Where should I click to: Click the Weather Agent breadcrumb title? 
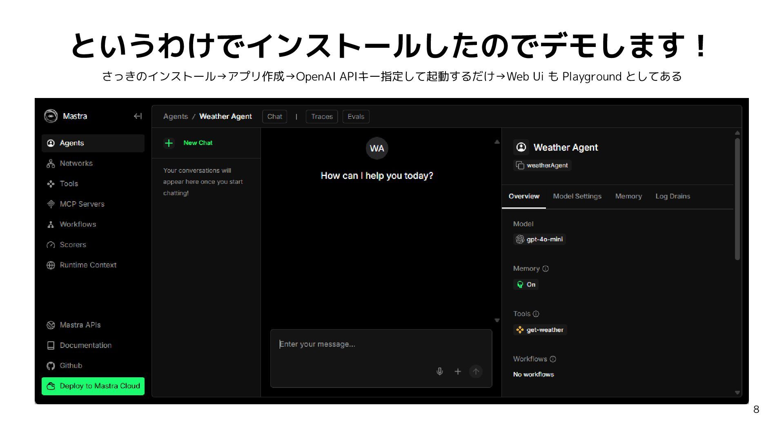225,117
